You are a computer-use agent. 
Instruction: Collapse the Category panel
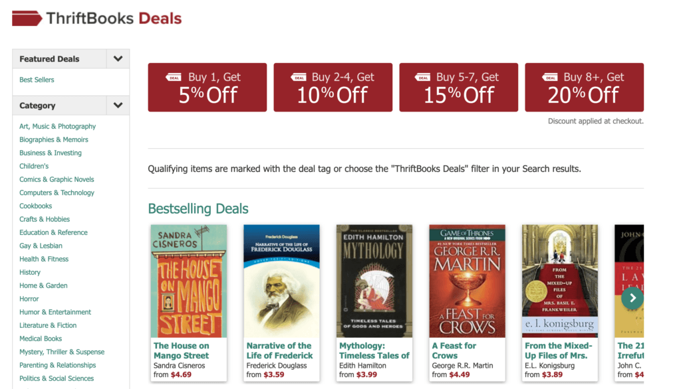click(118, 105)
